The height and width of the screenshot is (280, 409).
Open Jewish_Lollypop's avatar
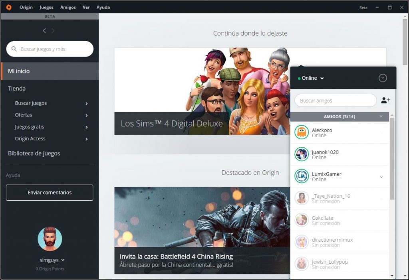302,264
